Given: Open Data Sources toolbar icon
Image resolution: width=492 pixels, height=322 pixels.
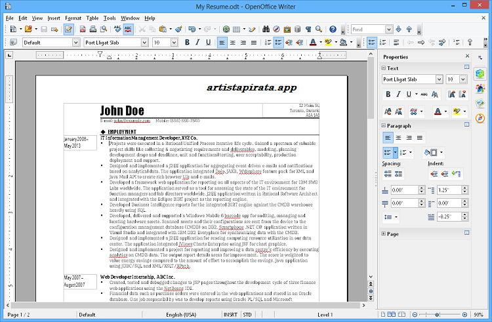Looking at the screenshot, I should click(x=297, y=29).
